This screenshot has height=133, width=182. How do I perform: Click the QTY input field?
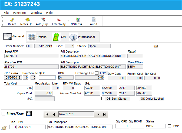pos(48,77)
